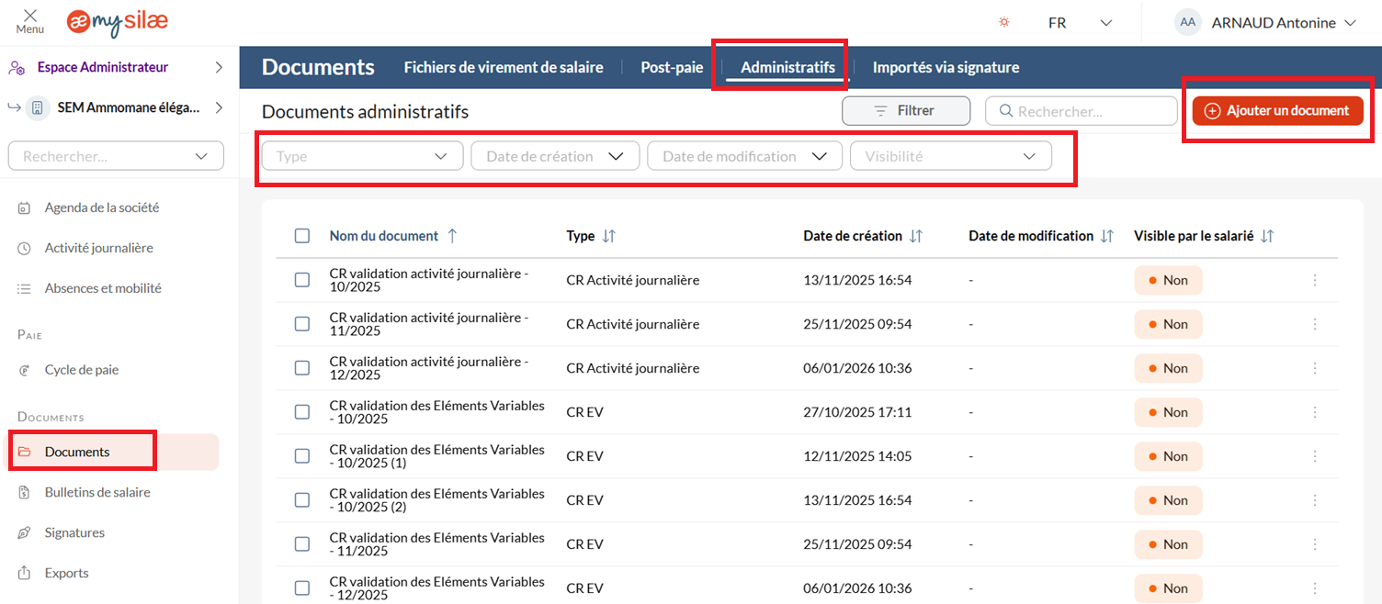Select all documents with header checkbox
The height and width of the screenshot is (604, 1382).
pyautogui.click(x=302, y=236)
